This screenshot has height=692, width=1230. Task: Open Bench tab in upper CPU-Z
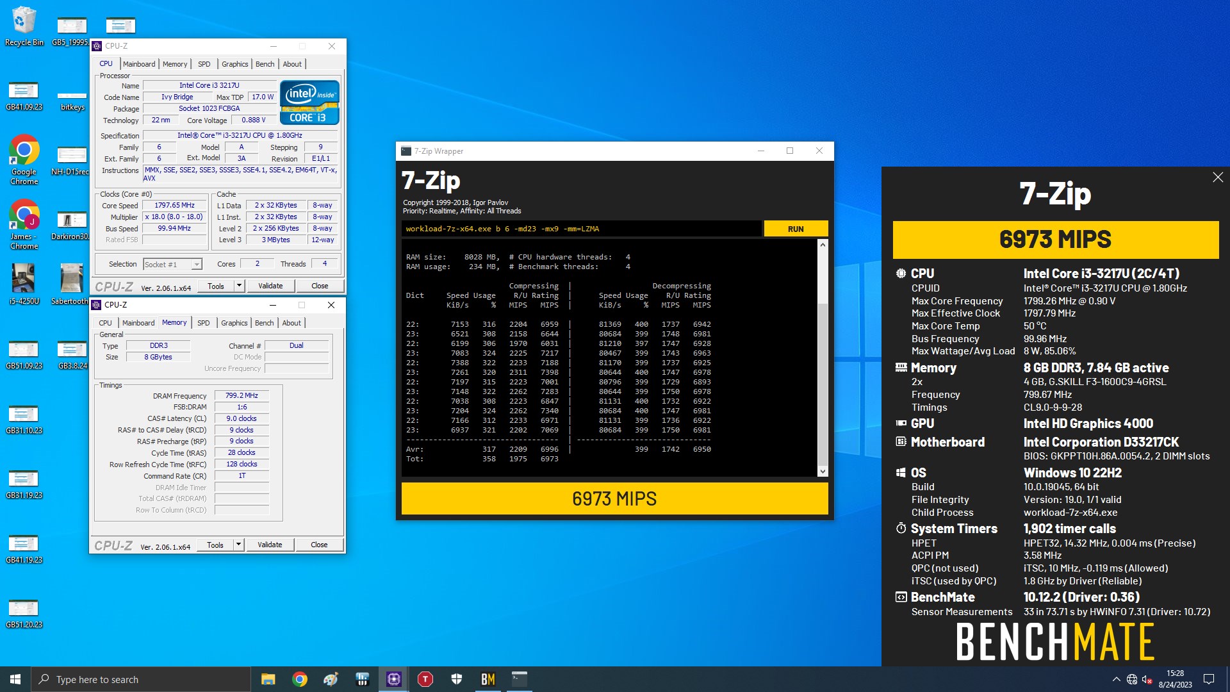pos(265,64)
